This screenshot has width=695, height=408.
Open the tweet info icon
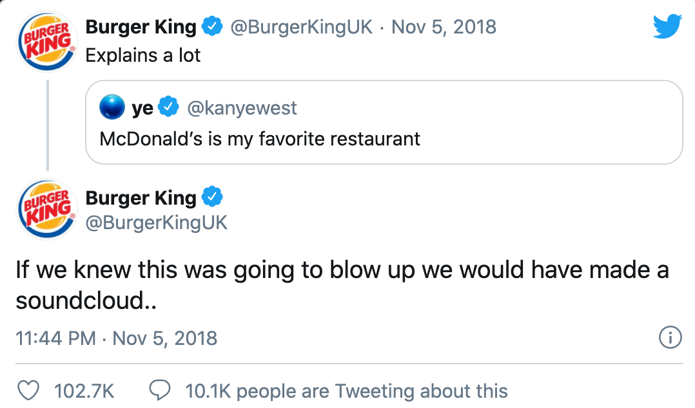point(671,338)
